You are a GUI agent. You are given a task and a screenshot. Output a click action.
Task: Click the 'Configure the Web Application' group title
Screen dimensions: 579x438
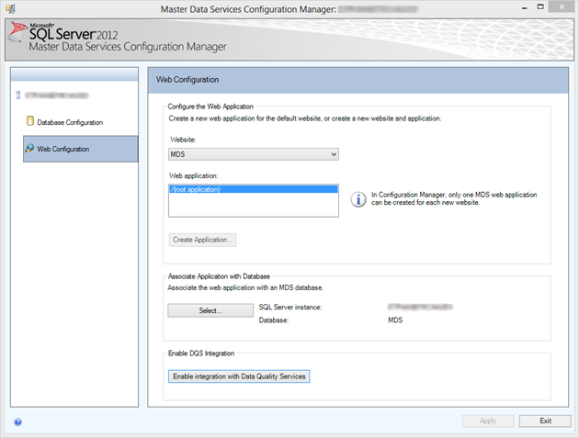(210, 107)
